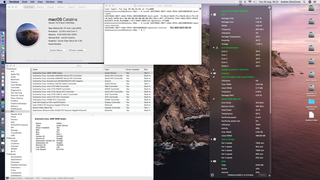Click the 2300MHz button in HWMonitor footer
The width and height of the screenshot is (320, 180).
[262, 175]
